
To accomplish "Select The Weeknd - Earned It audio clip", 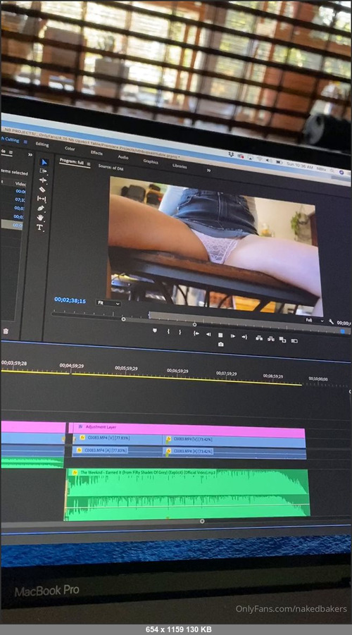I will point(187,493).
